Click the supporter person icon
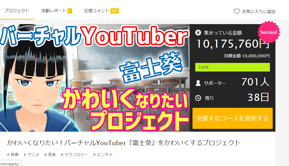This screenshot has height=166, width=289. coord(198,83)
